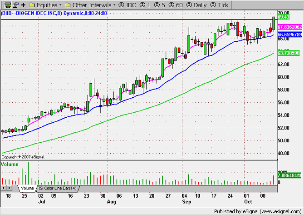This screenshot has height=215, width=304.
Task: Switch to Daily interval
Action: click(196, 5)
